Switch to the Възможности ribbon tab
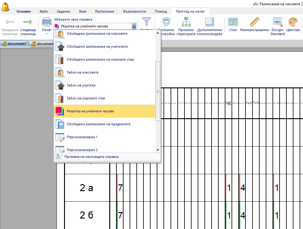 135,11
